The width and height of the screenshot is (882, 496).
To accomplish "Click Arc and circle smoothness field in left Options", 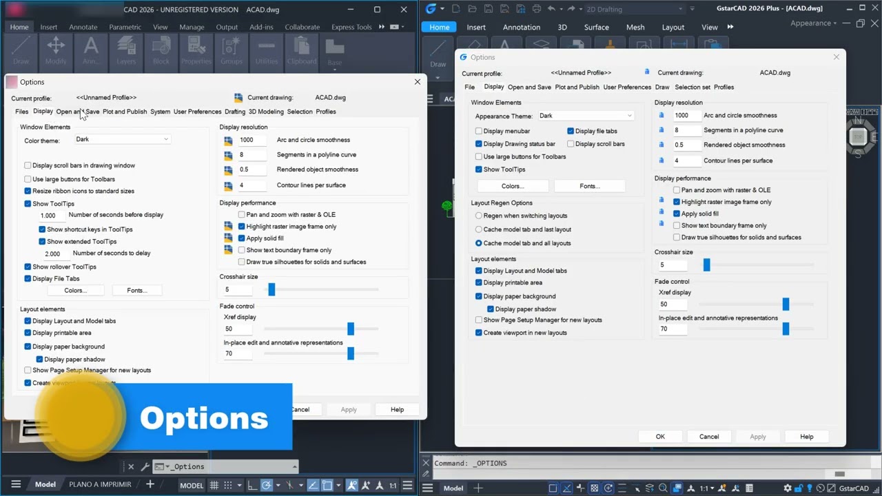I will (252, 140).
